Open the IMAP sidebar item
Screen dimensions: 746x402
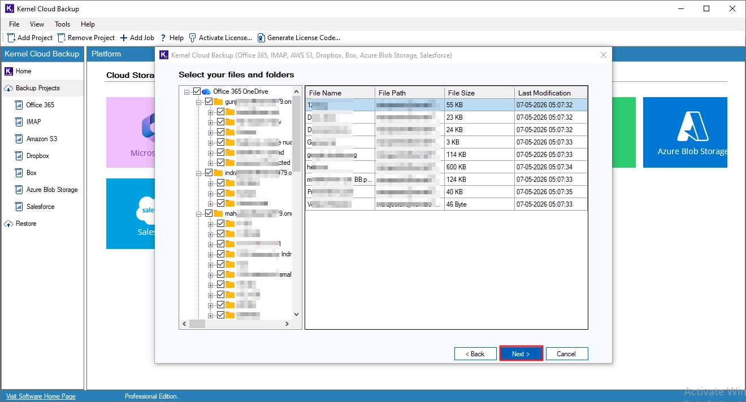33,122
